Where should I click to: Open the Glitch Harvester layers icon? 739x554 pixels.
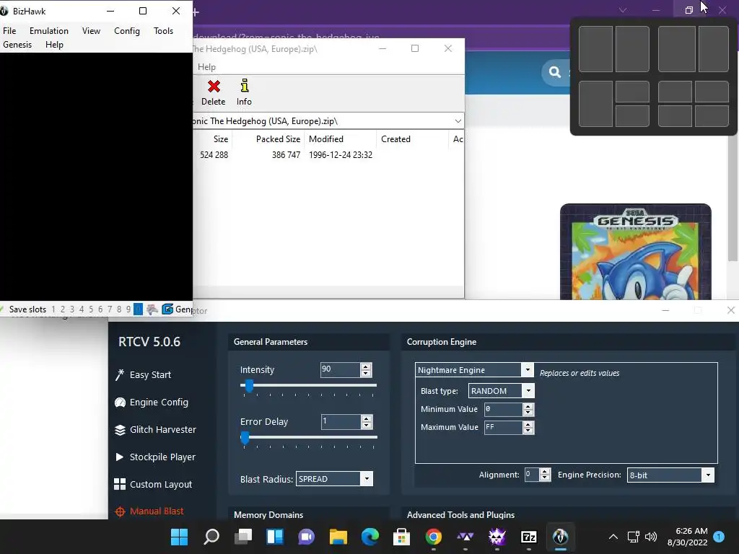[x=120, y=430]
